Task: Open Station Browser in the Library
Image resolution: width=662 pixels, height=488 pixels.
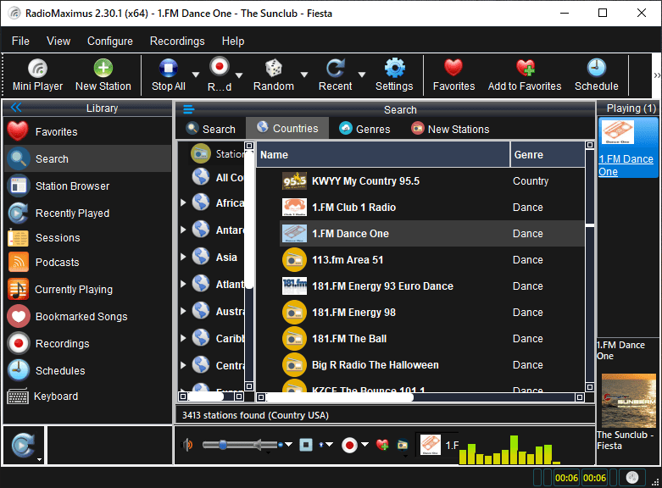Action: click(x=87, y=186)
